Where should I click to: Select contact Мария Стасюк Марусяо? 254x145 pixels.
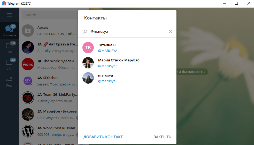coord(127,63)
